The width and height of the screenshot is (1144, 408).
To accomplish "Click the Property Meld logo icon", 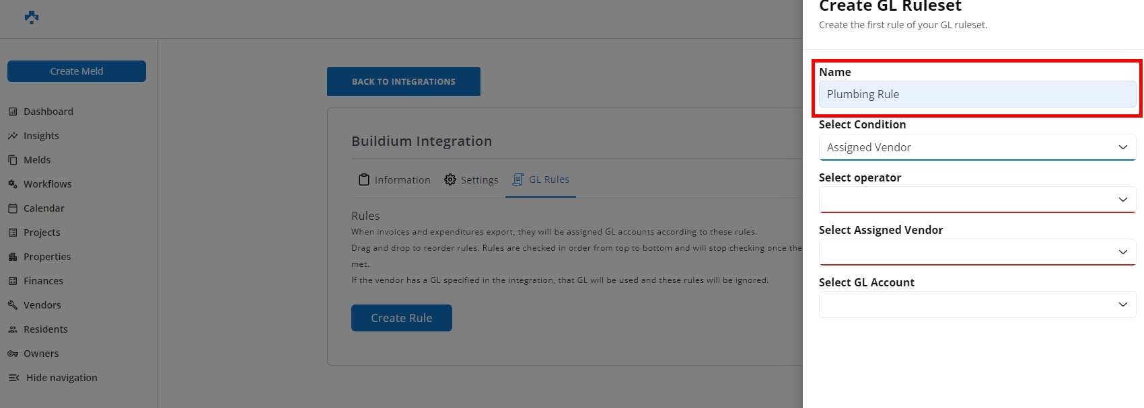I will [x=32, y=17].
